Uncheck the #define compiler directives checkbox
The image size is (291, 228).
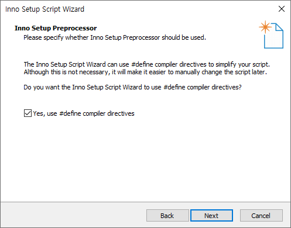click(28, 113)
